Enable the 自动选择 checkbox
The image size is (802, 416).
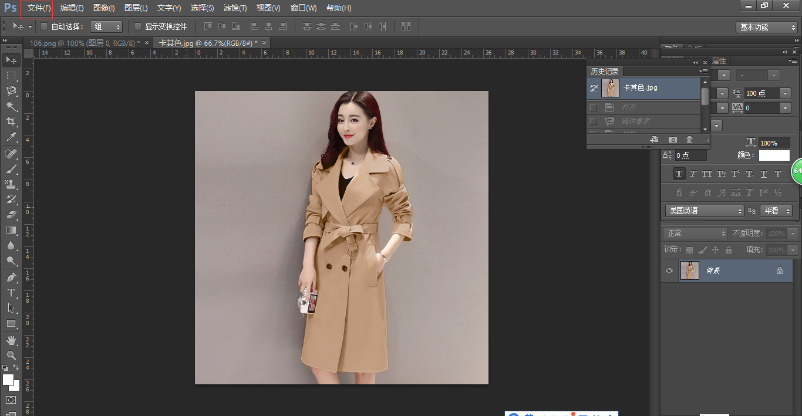click(x=44, y=26)
